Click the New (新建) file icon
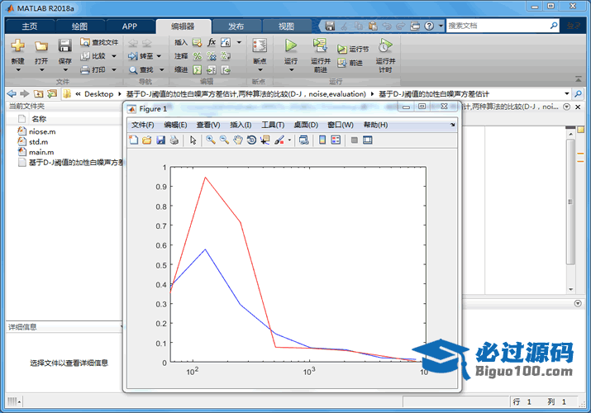 point(17,46)
